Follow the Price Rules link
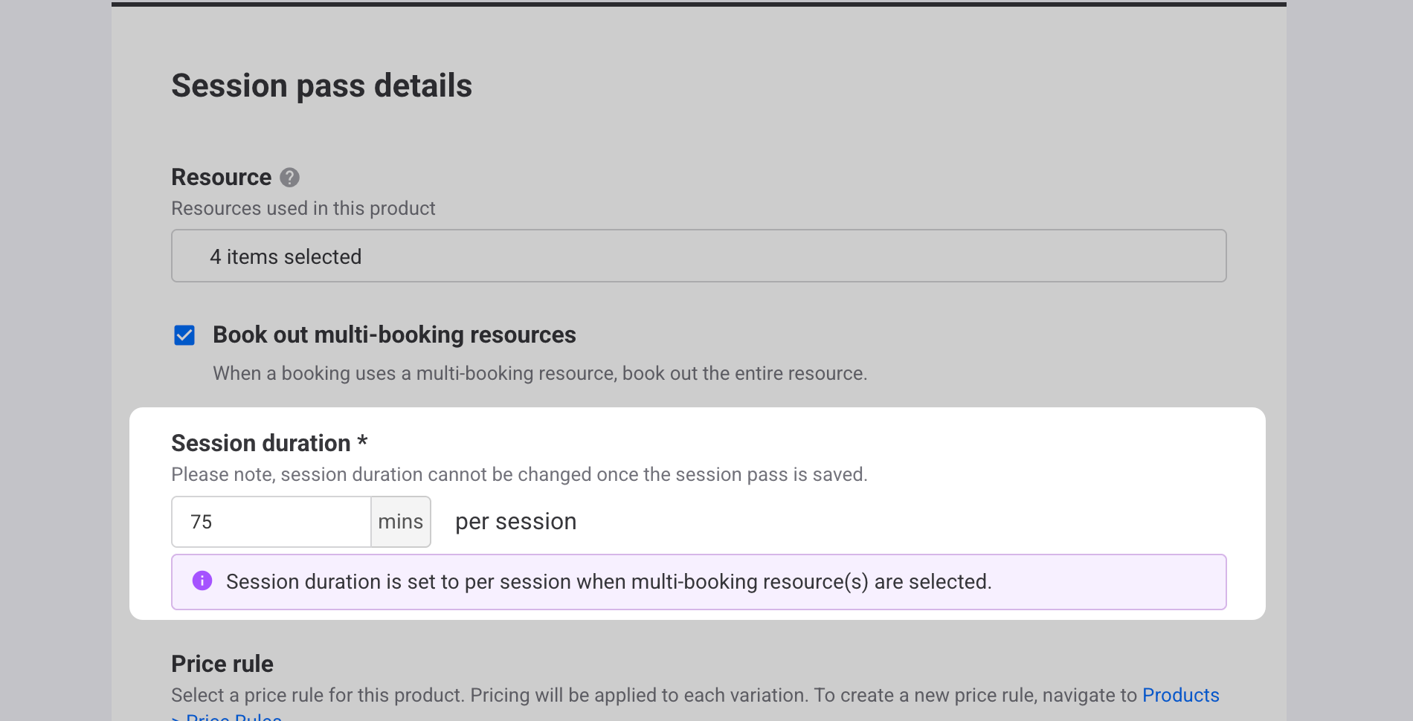The height and width of the screenshot is (721, 1413). pyautogui.click(x=233, y=717)
